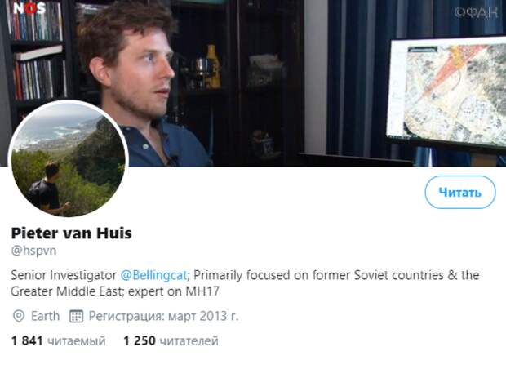Open the circular profile avatar photo

pyautogui.click(x=69, y=159)
